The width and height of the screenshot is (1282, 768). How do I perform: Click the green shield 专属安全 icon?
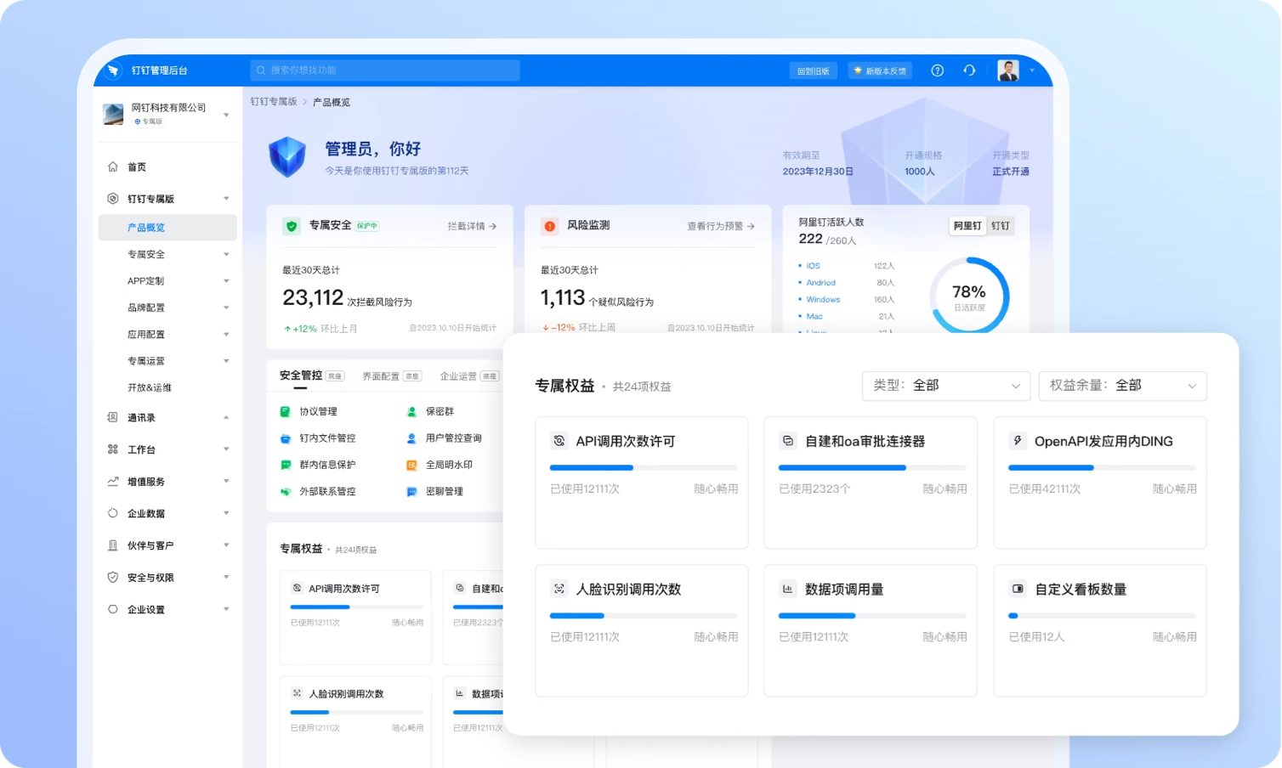pos(292,226)
